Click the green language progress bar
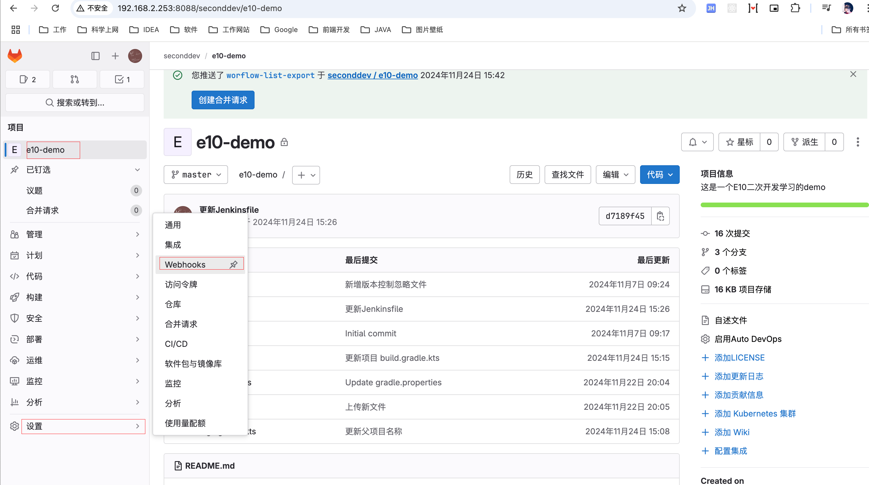 point(783,205)
